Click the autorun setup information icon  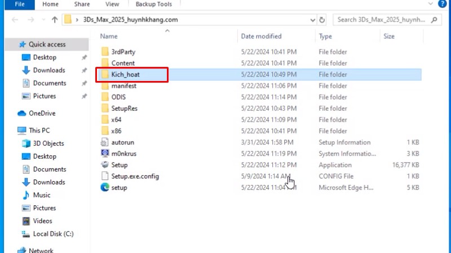(x=104, y=142)
